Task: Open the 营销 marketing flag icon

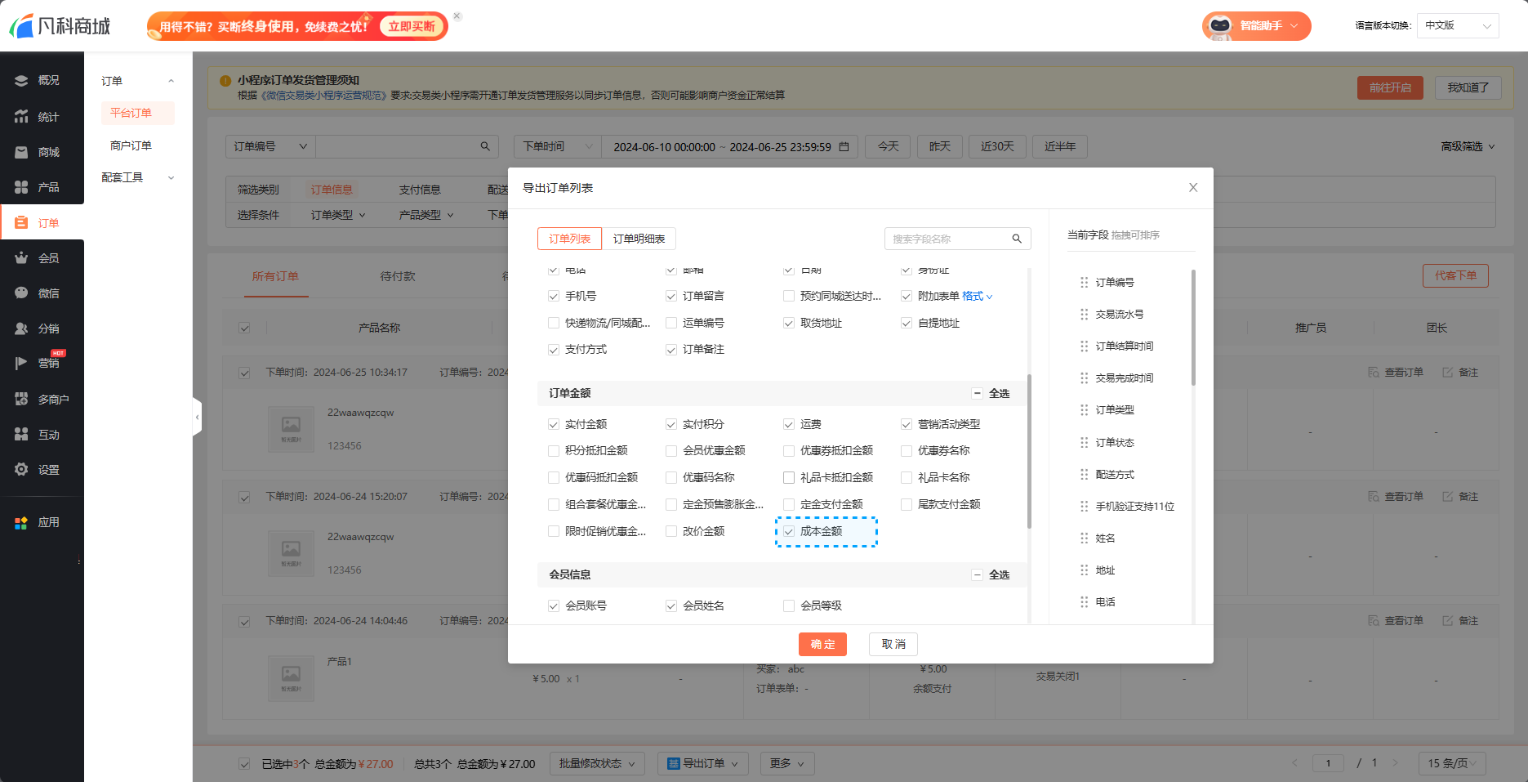Action: tap(21, 364)
